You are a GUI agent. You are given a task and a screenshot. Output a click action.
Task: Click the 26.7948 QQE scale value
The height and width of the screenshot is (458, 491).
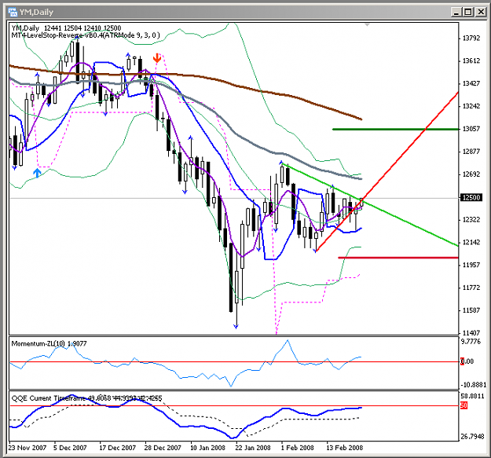[472, 437]
